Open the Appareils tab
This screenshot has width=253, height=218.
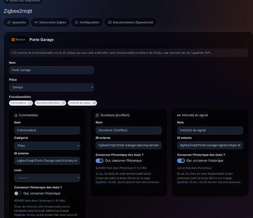17,22
